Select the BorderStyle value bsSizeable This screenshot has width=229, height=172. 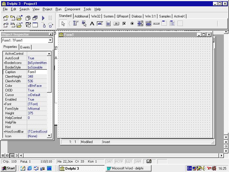(37, 67)
